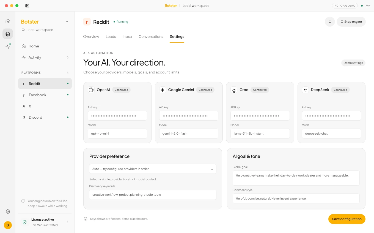Click the license shield checkmark icon
Image resolution: width=374 pixels, height=233 pixels.
click(x=25, y=222)
